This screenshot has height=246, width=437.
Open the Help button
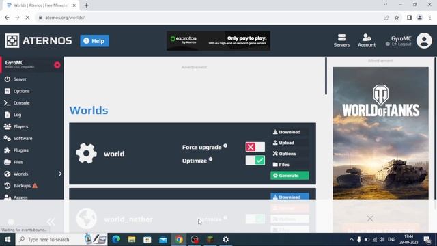(x=95, y=41)
